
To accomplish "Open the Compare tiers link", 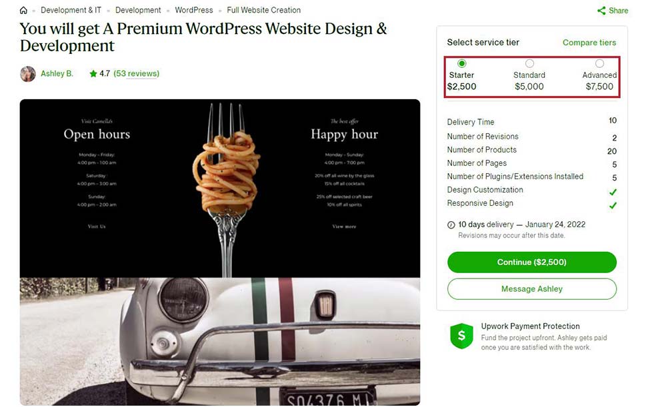I will point(589,43).
